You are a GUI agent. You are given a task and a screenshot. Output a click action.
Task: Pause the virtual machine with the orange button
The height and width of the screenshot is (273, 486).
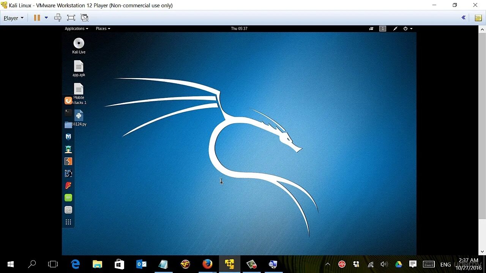(x=37, y=17)
